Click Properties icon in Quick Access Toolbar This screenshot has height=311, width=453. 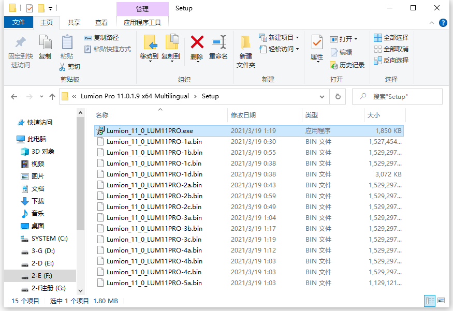30,8
